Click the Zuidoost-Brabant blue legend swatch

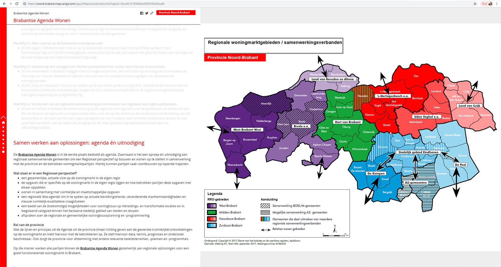pos(212,225)
